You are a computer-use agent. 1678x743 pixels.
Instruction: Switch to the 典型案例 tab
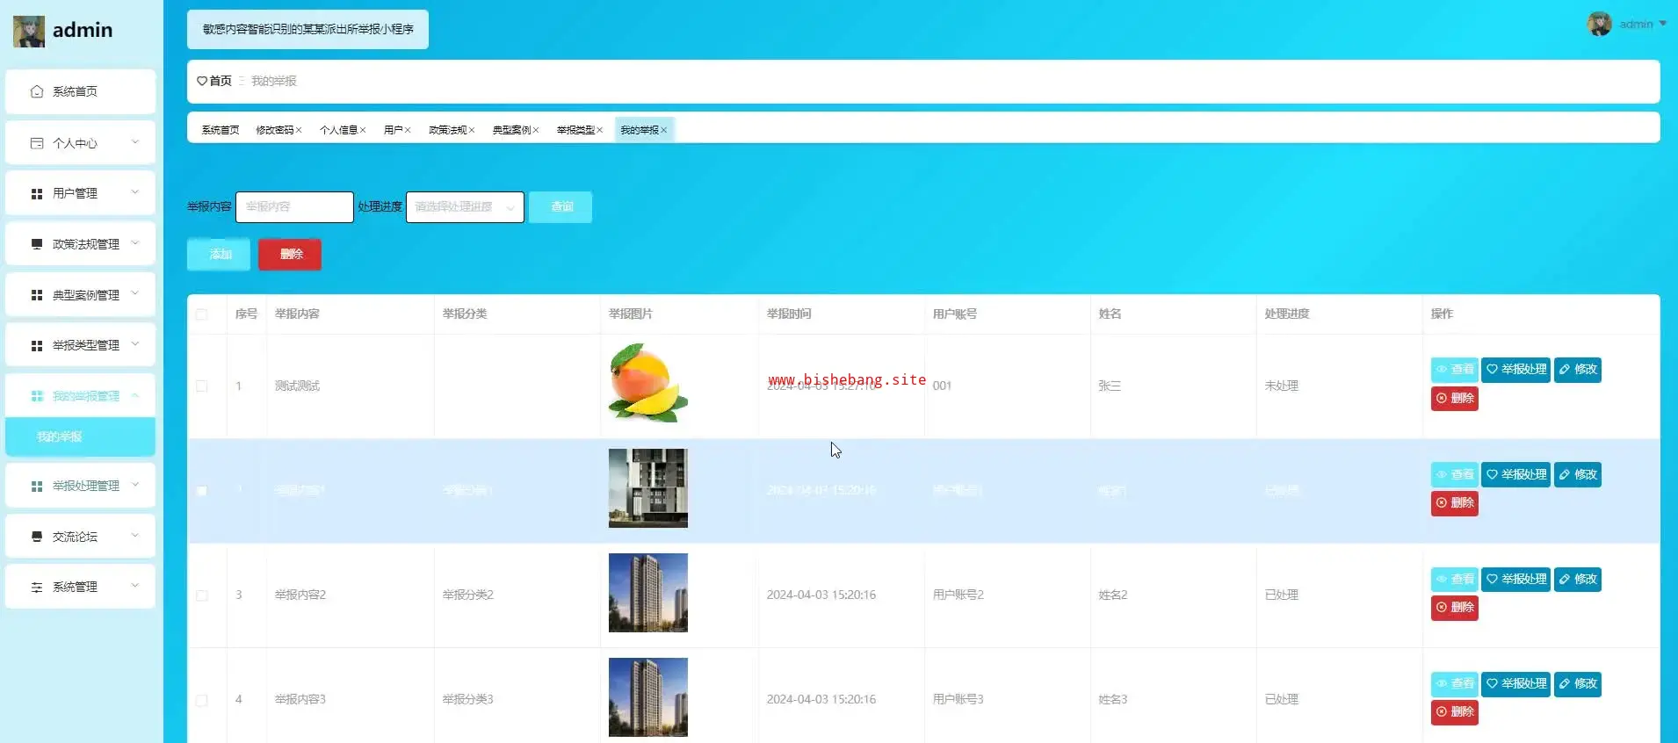512,130
